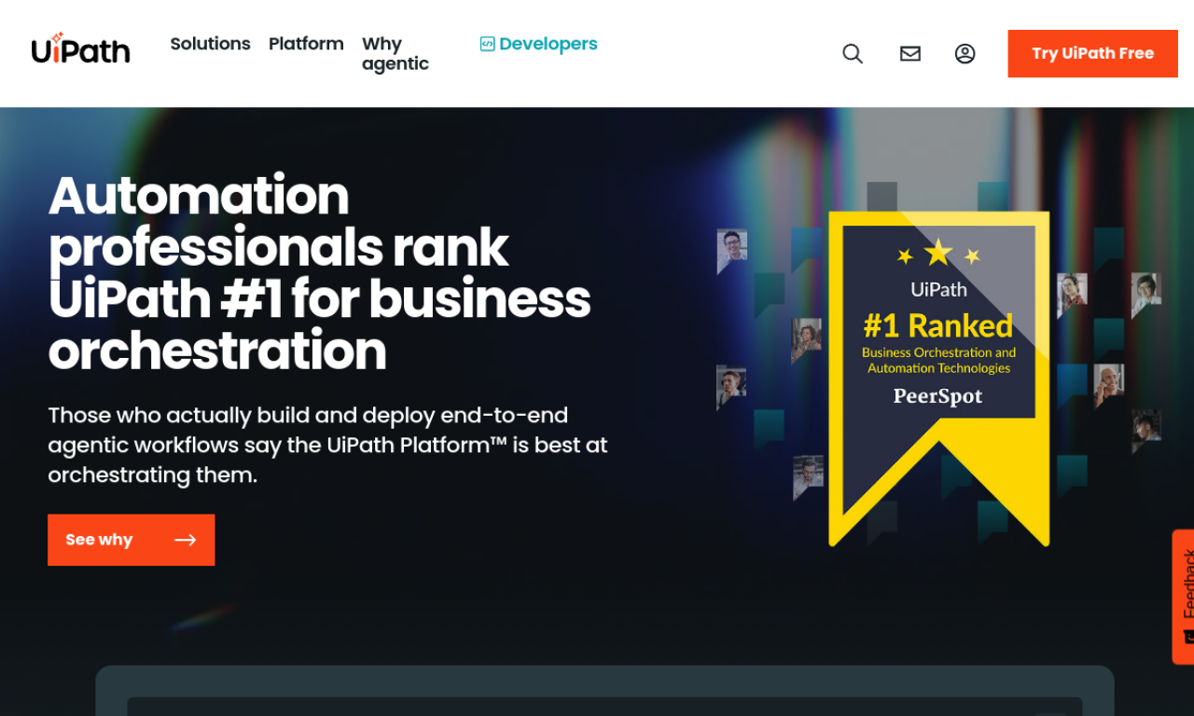Click the PeerSpot name on badge
The image size is (1194, 716).
(937, 396)
